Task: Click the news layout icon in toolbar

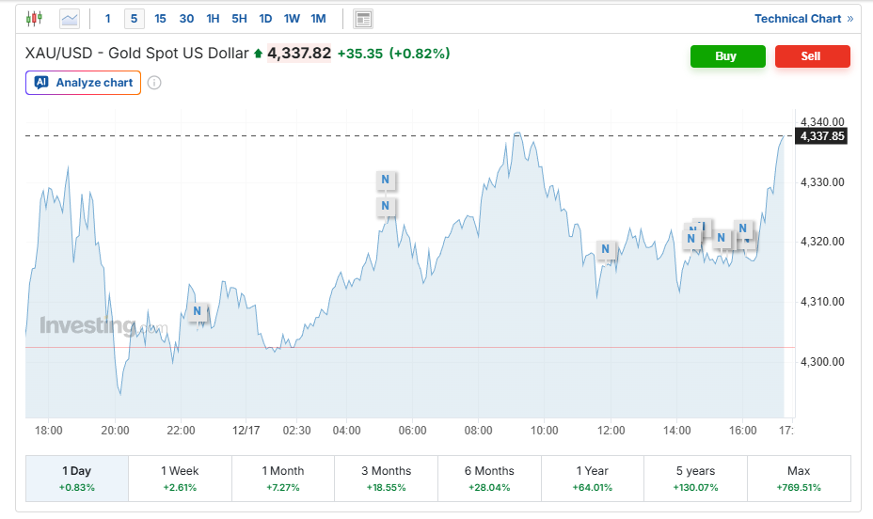Action: click(363, 18)
